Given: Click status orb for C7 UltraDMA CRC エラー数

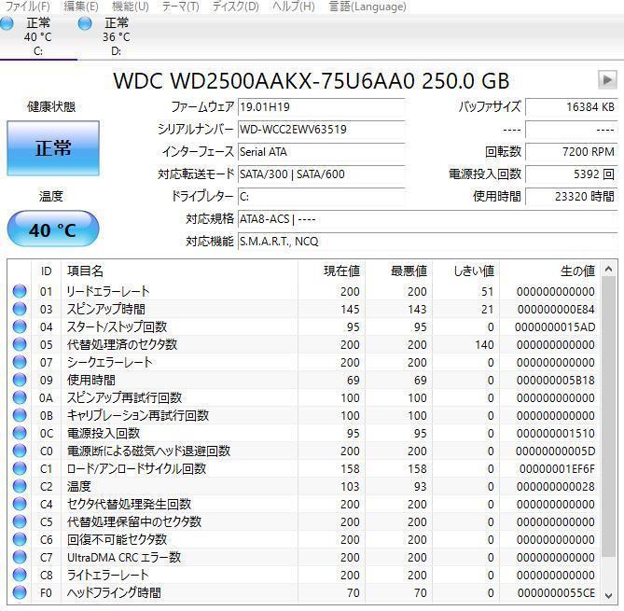Looking at the screenshot, I should click(x=20, y=557).
